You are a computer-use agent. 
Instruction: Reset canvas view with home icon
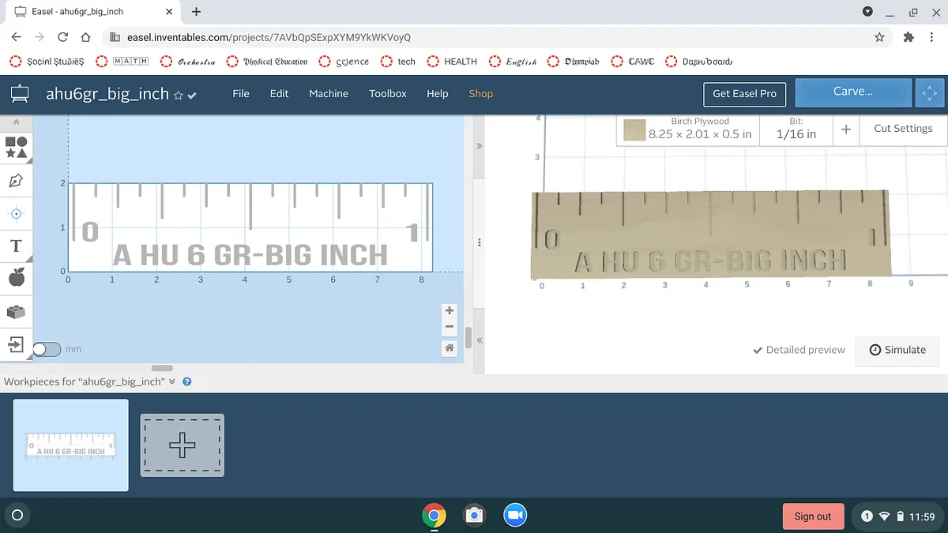tap(450, 347)
